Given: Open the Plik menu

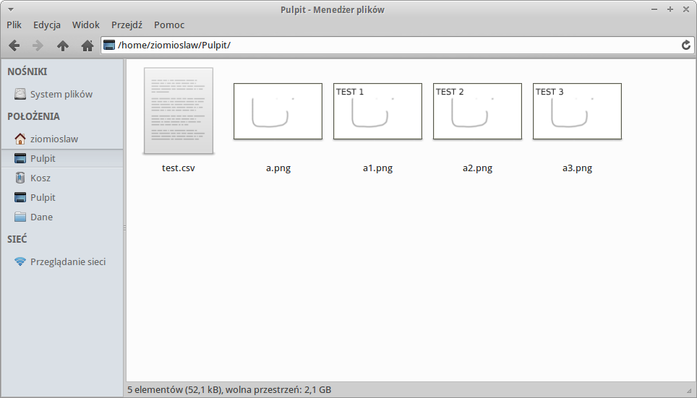Looking at the screenshot, I should 14,25.
